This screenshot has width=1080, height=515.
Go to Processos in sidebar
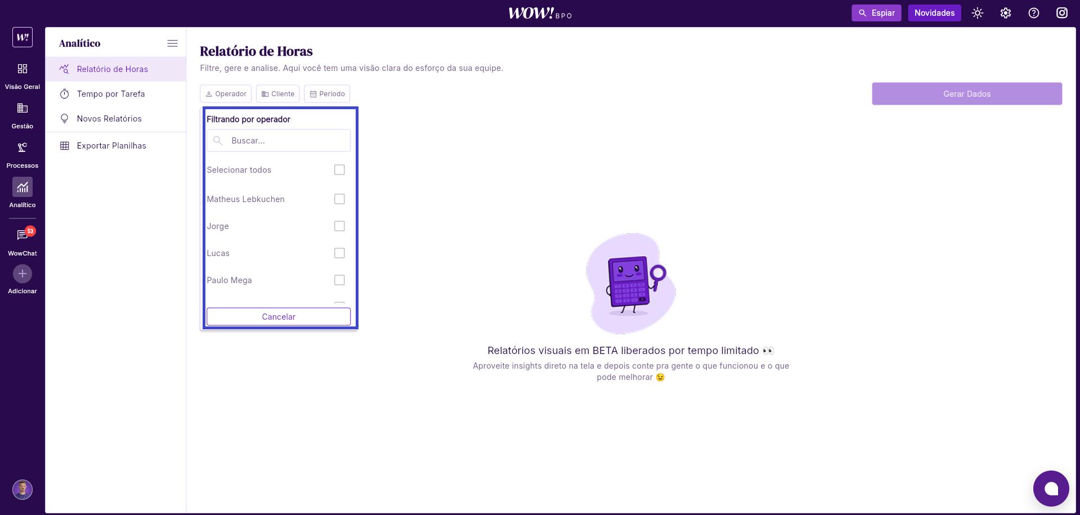point(23,148)
